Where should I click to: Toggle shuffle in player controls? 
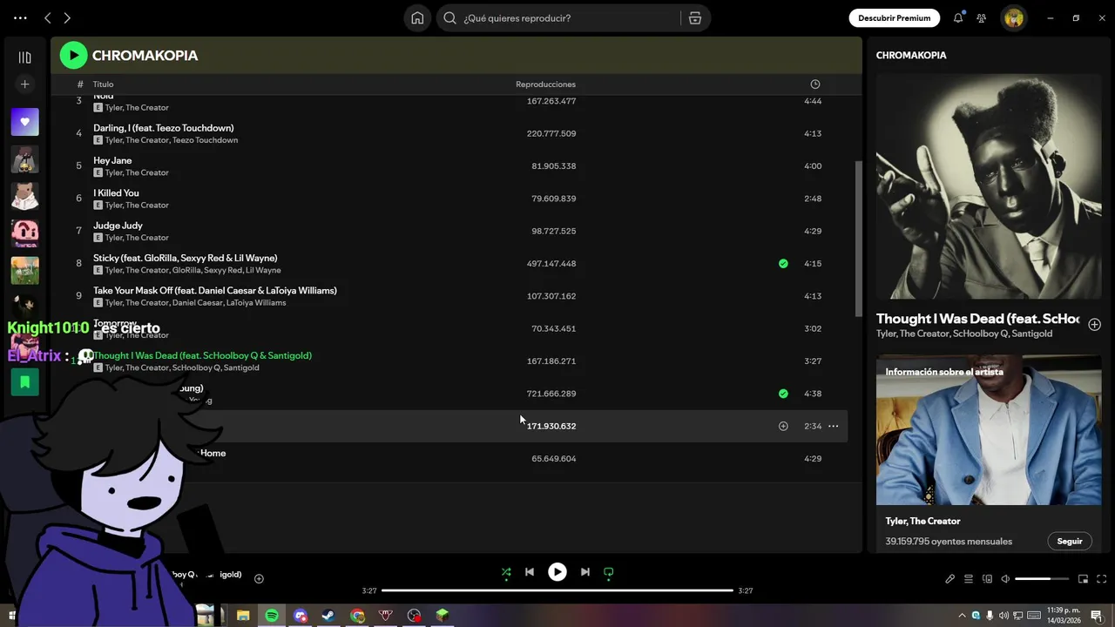(x=506, y=572)
